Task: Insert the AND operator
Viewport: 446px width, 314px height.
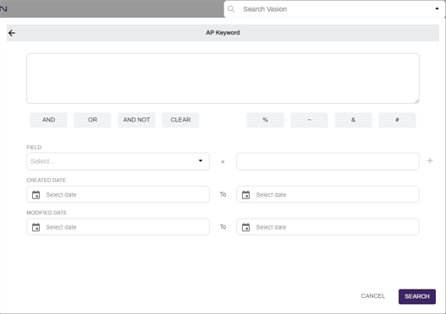Action: 48,120
